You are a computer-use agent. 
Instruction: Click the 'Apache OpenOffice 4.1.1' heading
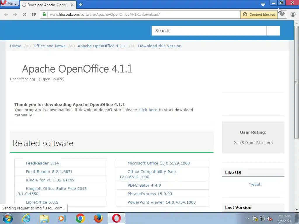77,69
